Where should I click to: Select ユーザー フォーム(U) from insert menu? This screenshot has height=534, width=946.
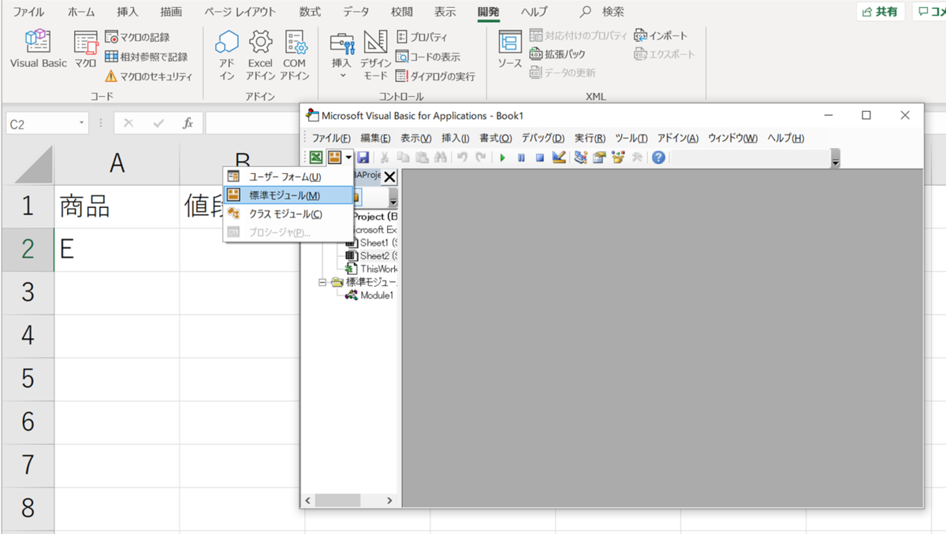288,177
